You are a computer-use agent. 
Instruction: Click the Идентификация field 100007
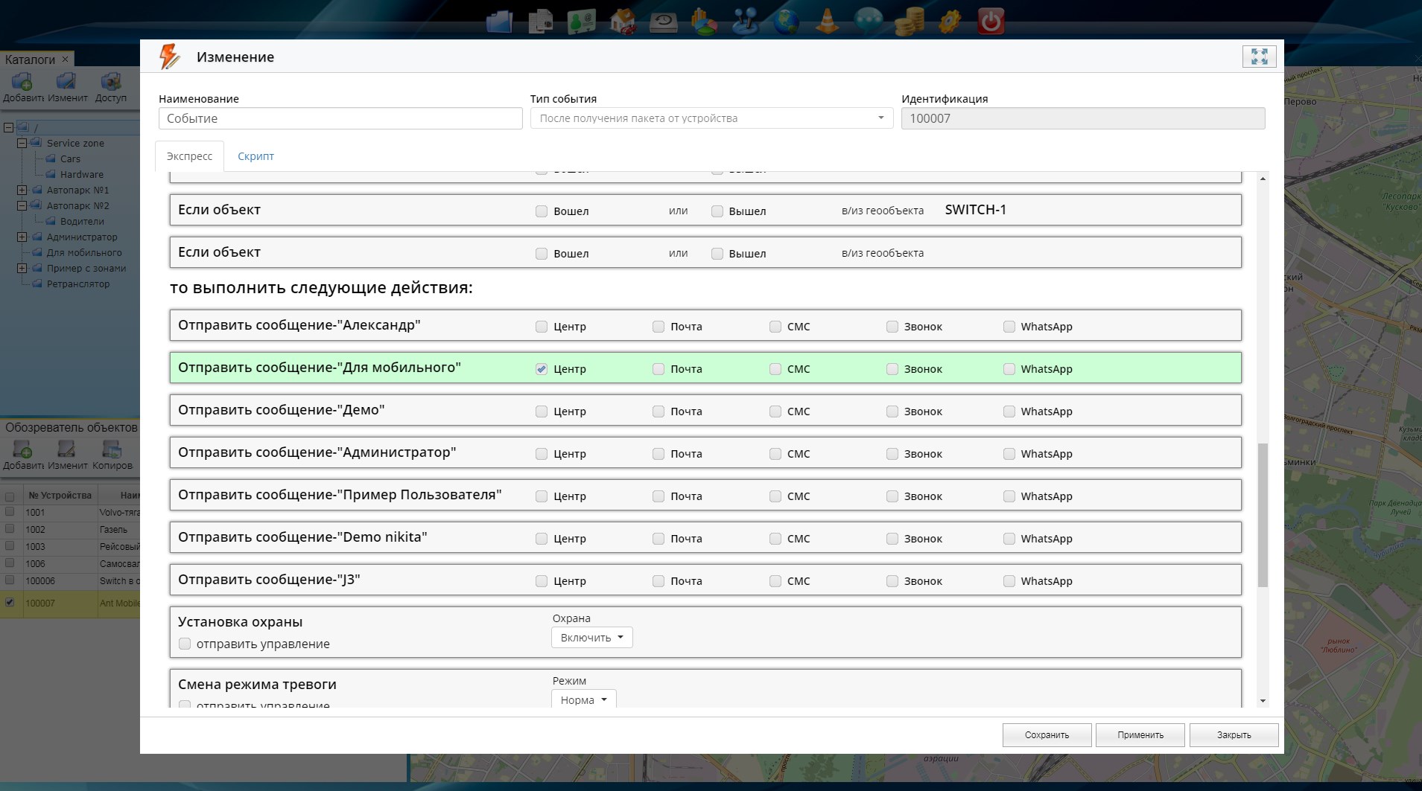coord(1083,118)
